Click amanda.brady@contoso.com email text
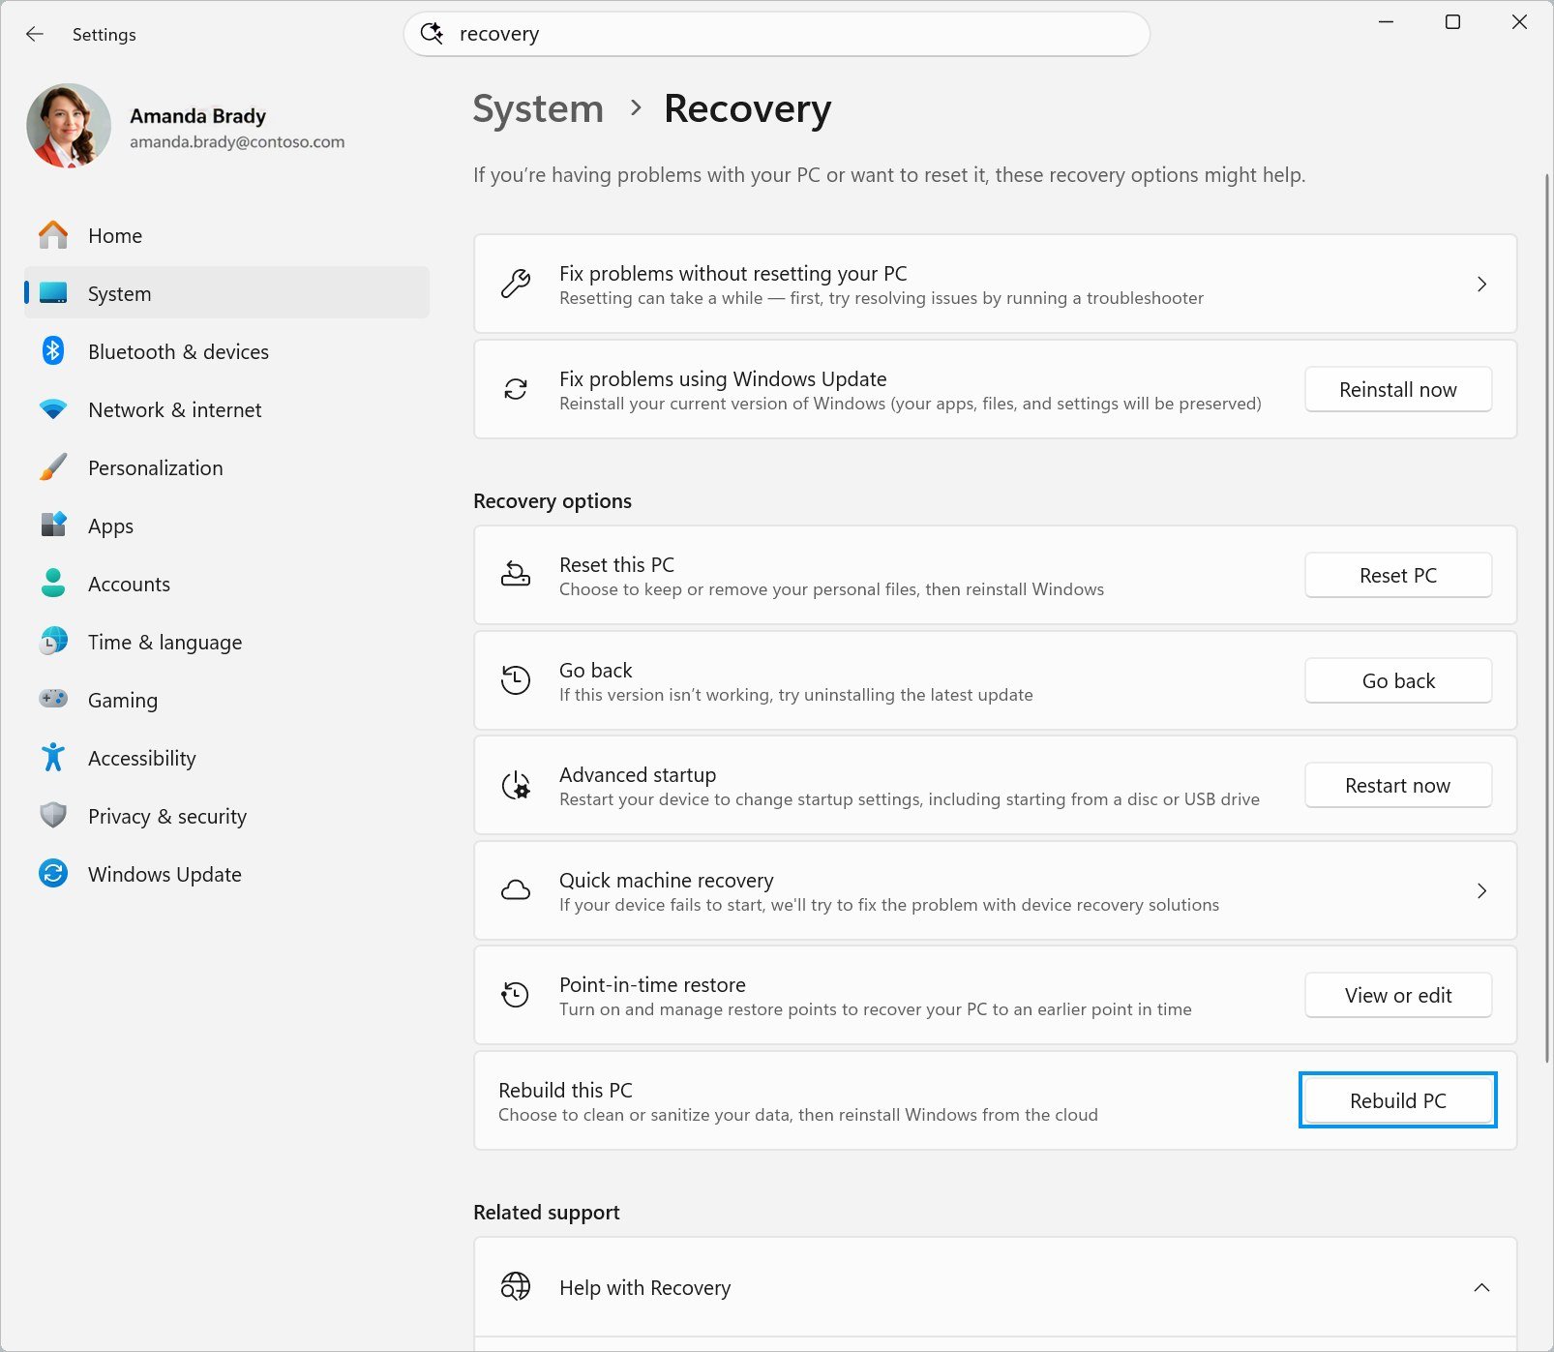Screen dimensions: 1554x1352 click(x=237, y=141)
